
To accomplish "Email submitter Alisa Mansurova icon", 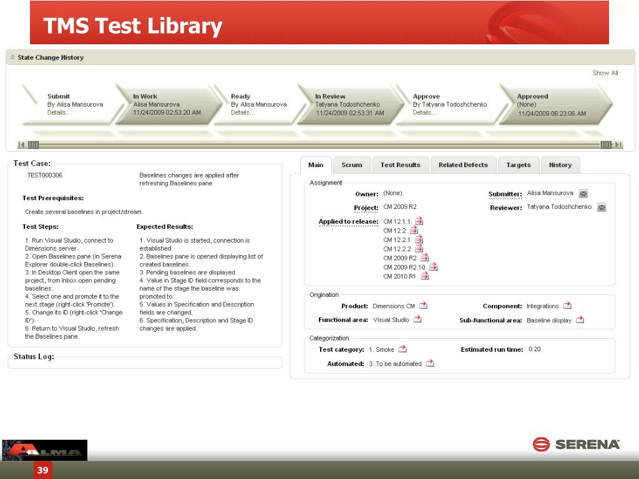I will pos(583,194).
